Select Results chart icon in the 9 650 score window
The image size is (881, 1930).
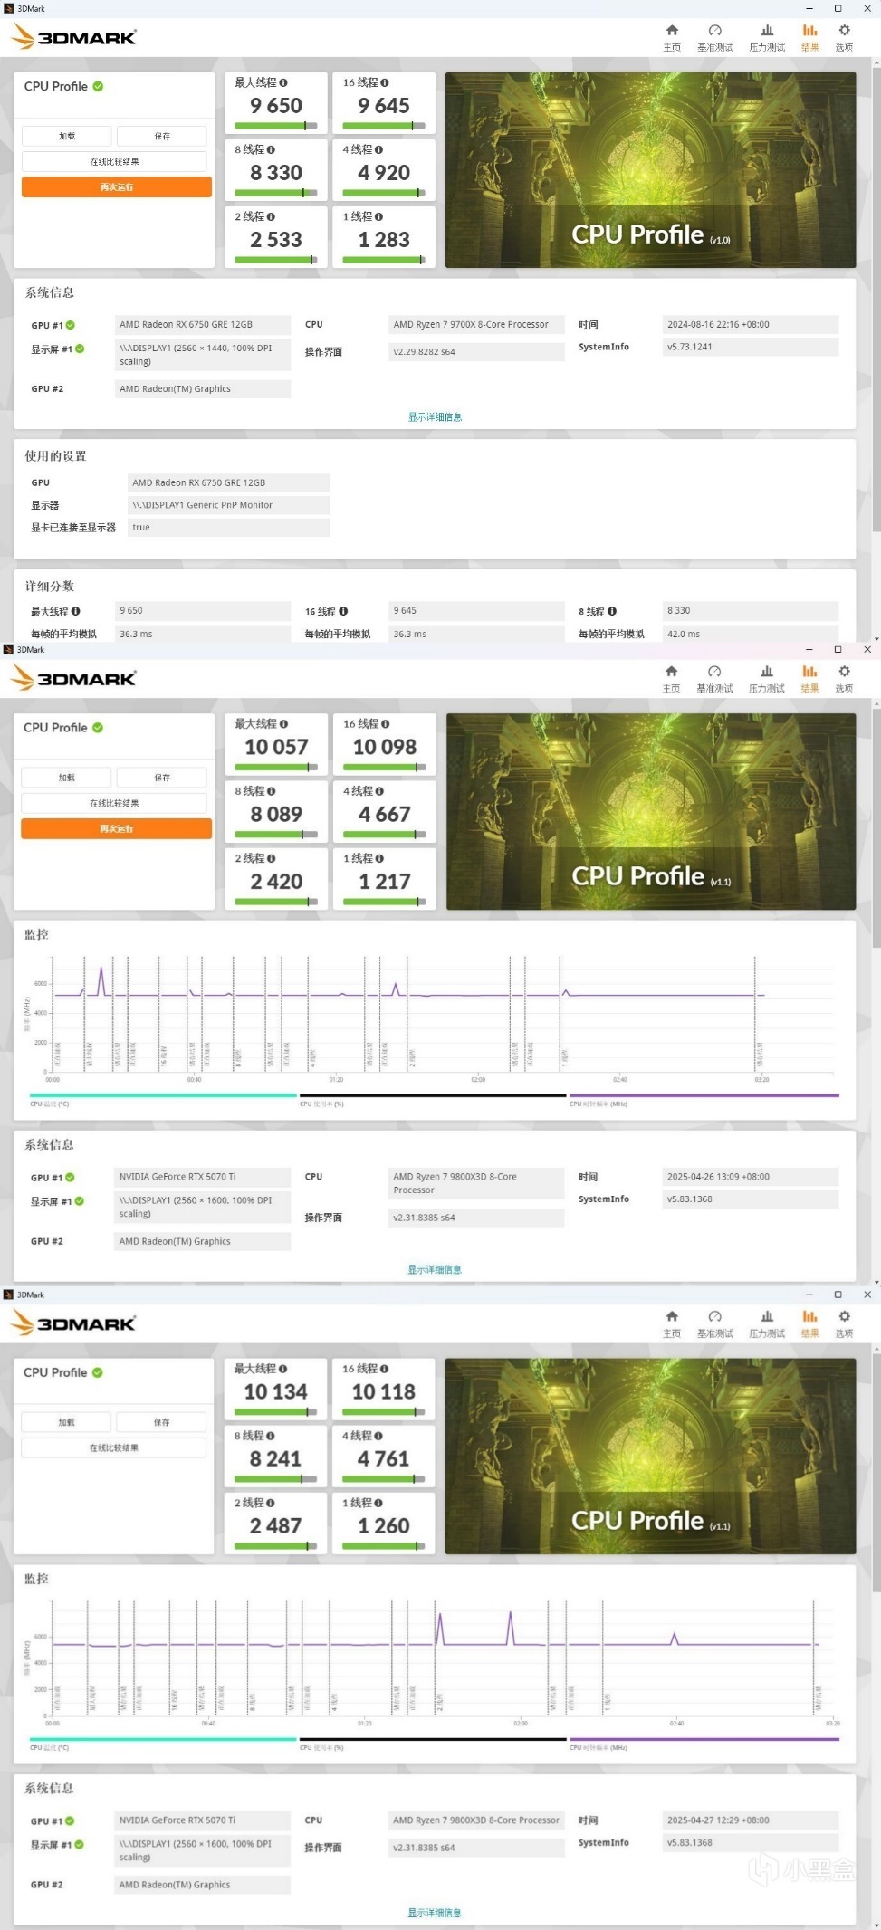(809, 31)
